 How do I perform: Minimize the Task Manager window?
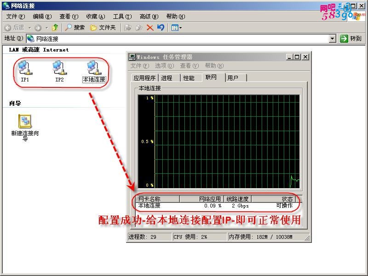pos(289,57)
